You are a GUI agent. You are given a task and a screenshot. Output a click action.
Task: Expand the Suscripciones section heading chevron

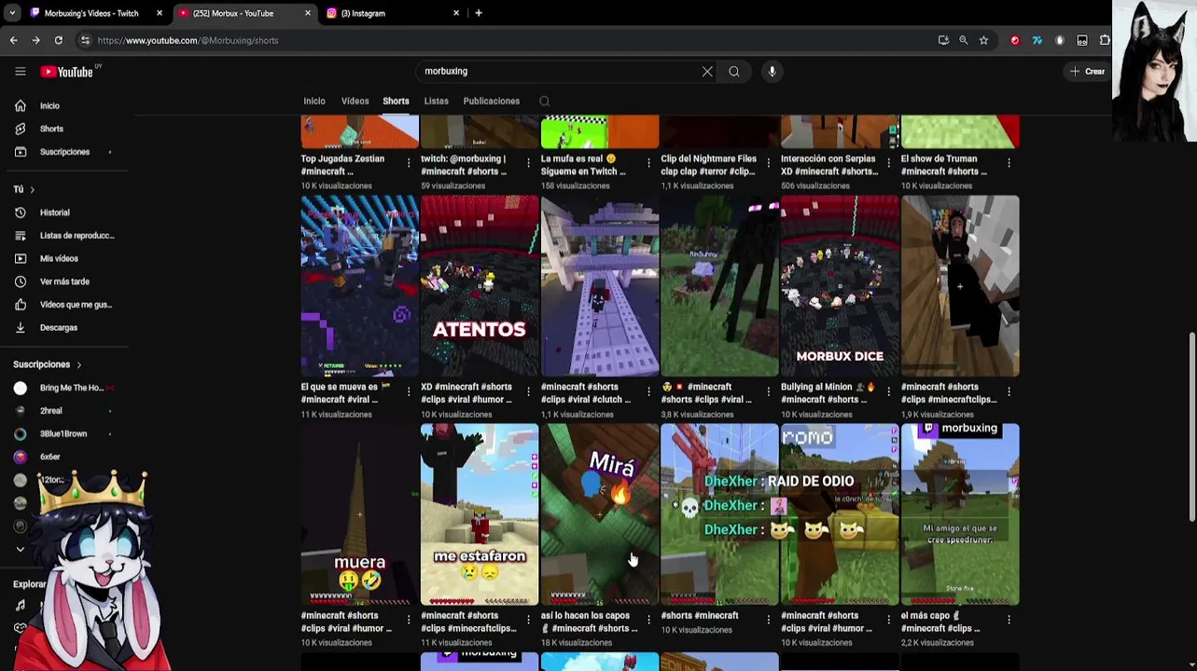pos(79,364)
